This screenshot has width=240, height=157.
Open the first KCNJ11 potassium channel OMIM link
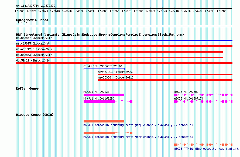point(138,125)
